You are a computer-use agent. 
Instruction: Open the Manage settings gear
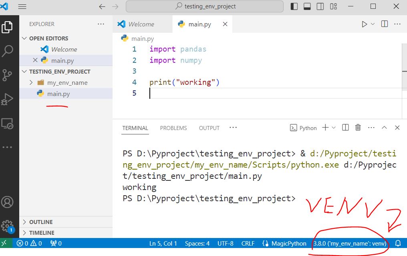pos(7,225)
